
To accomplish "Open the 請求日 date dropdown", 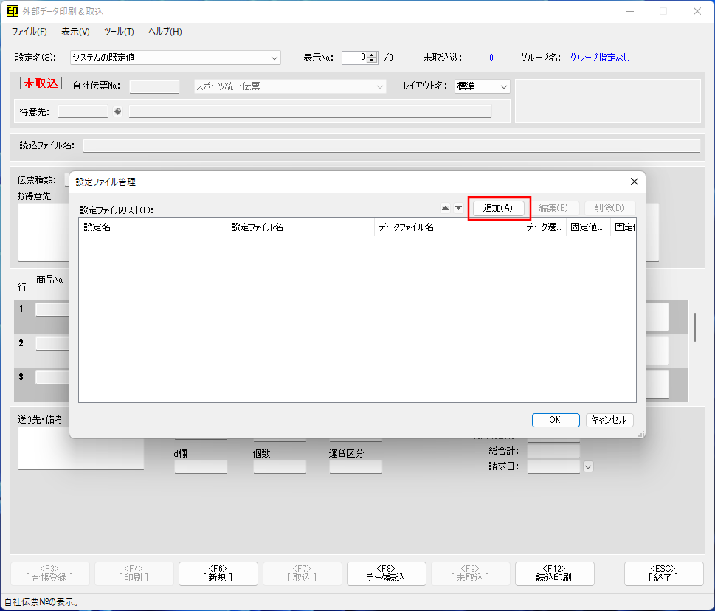I will (588, 466).
